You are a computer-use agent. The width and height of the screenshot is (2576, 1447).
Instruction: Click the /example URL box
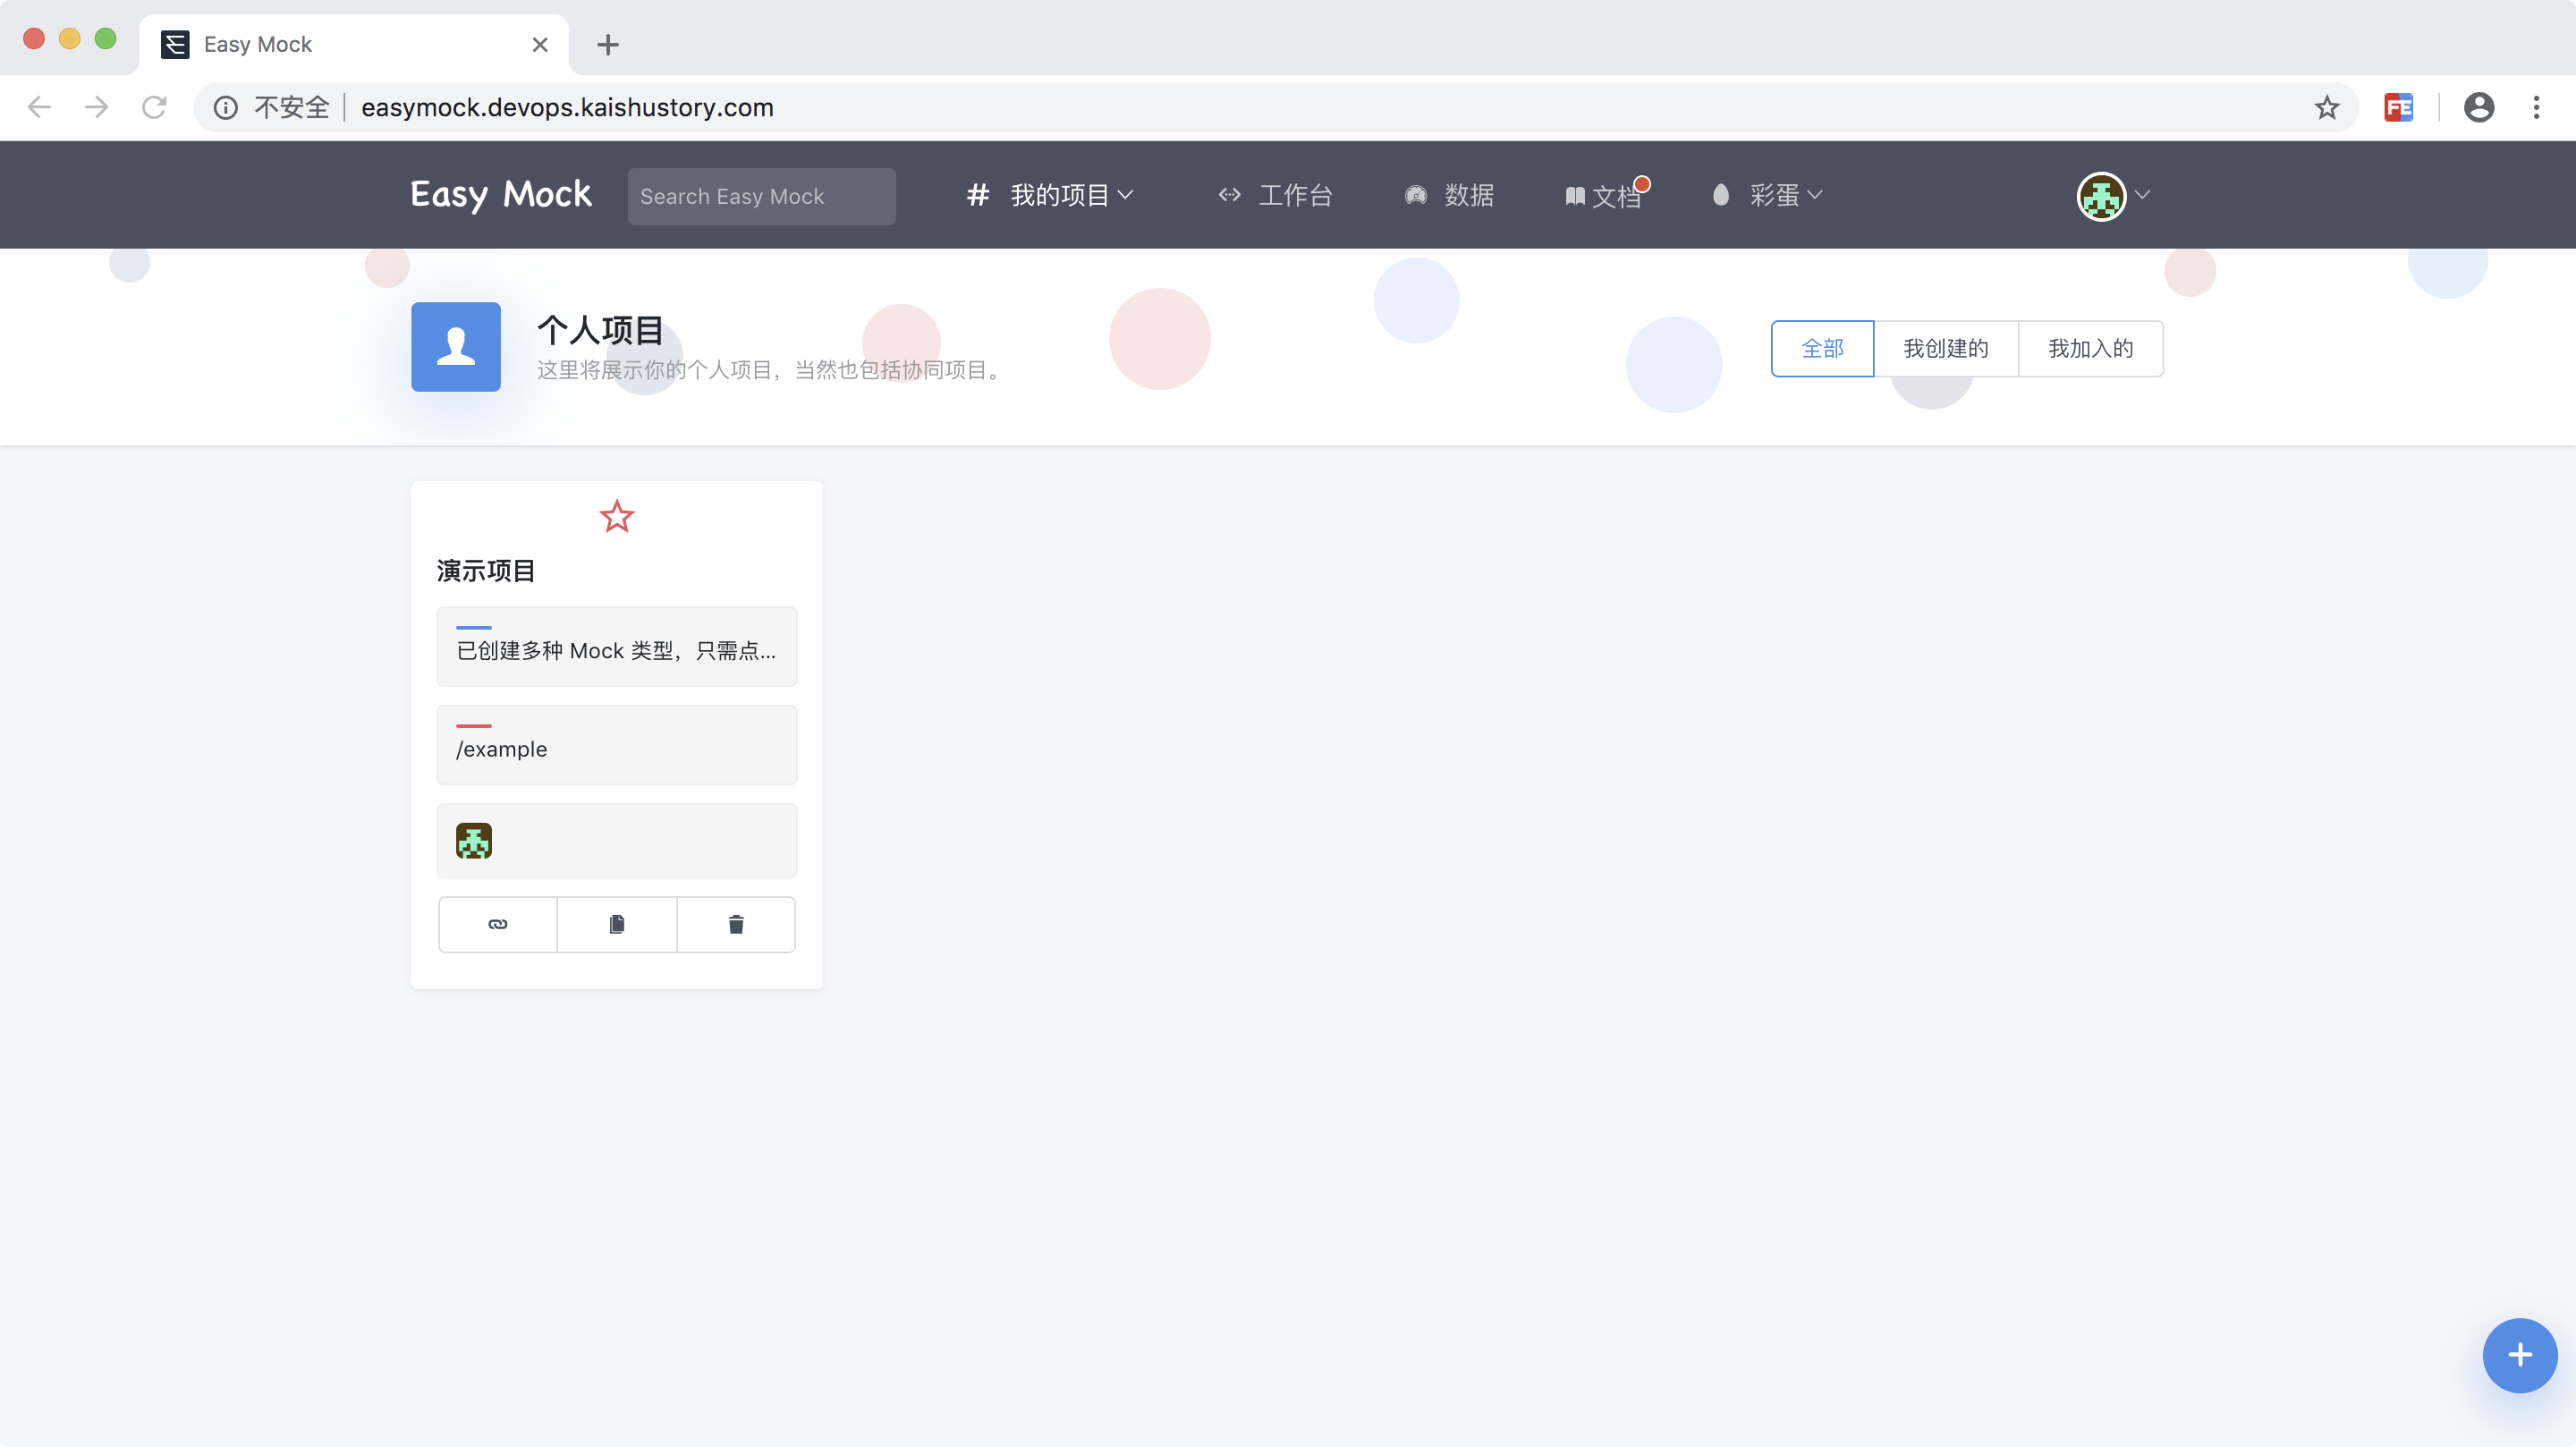pyautogui.click(x=617, y=745)
